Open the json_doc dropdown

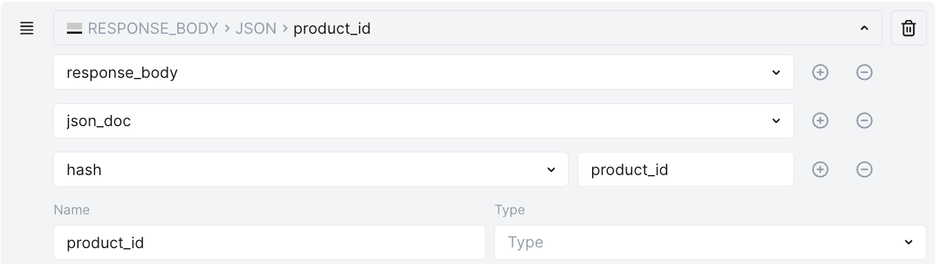[x=424, y=121]
